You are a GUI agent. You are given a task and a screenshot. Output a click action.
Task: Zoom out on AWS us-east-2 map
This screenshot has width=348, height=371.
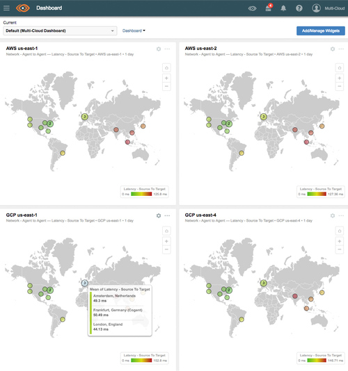[x=340, y=86]
